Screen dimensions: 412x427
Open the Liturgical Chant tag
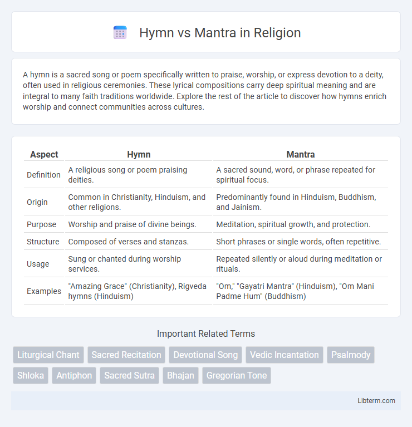point(48,355)
